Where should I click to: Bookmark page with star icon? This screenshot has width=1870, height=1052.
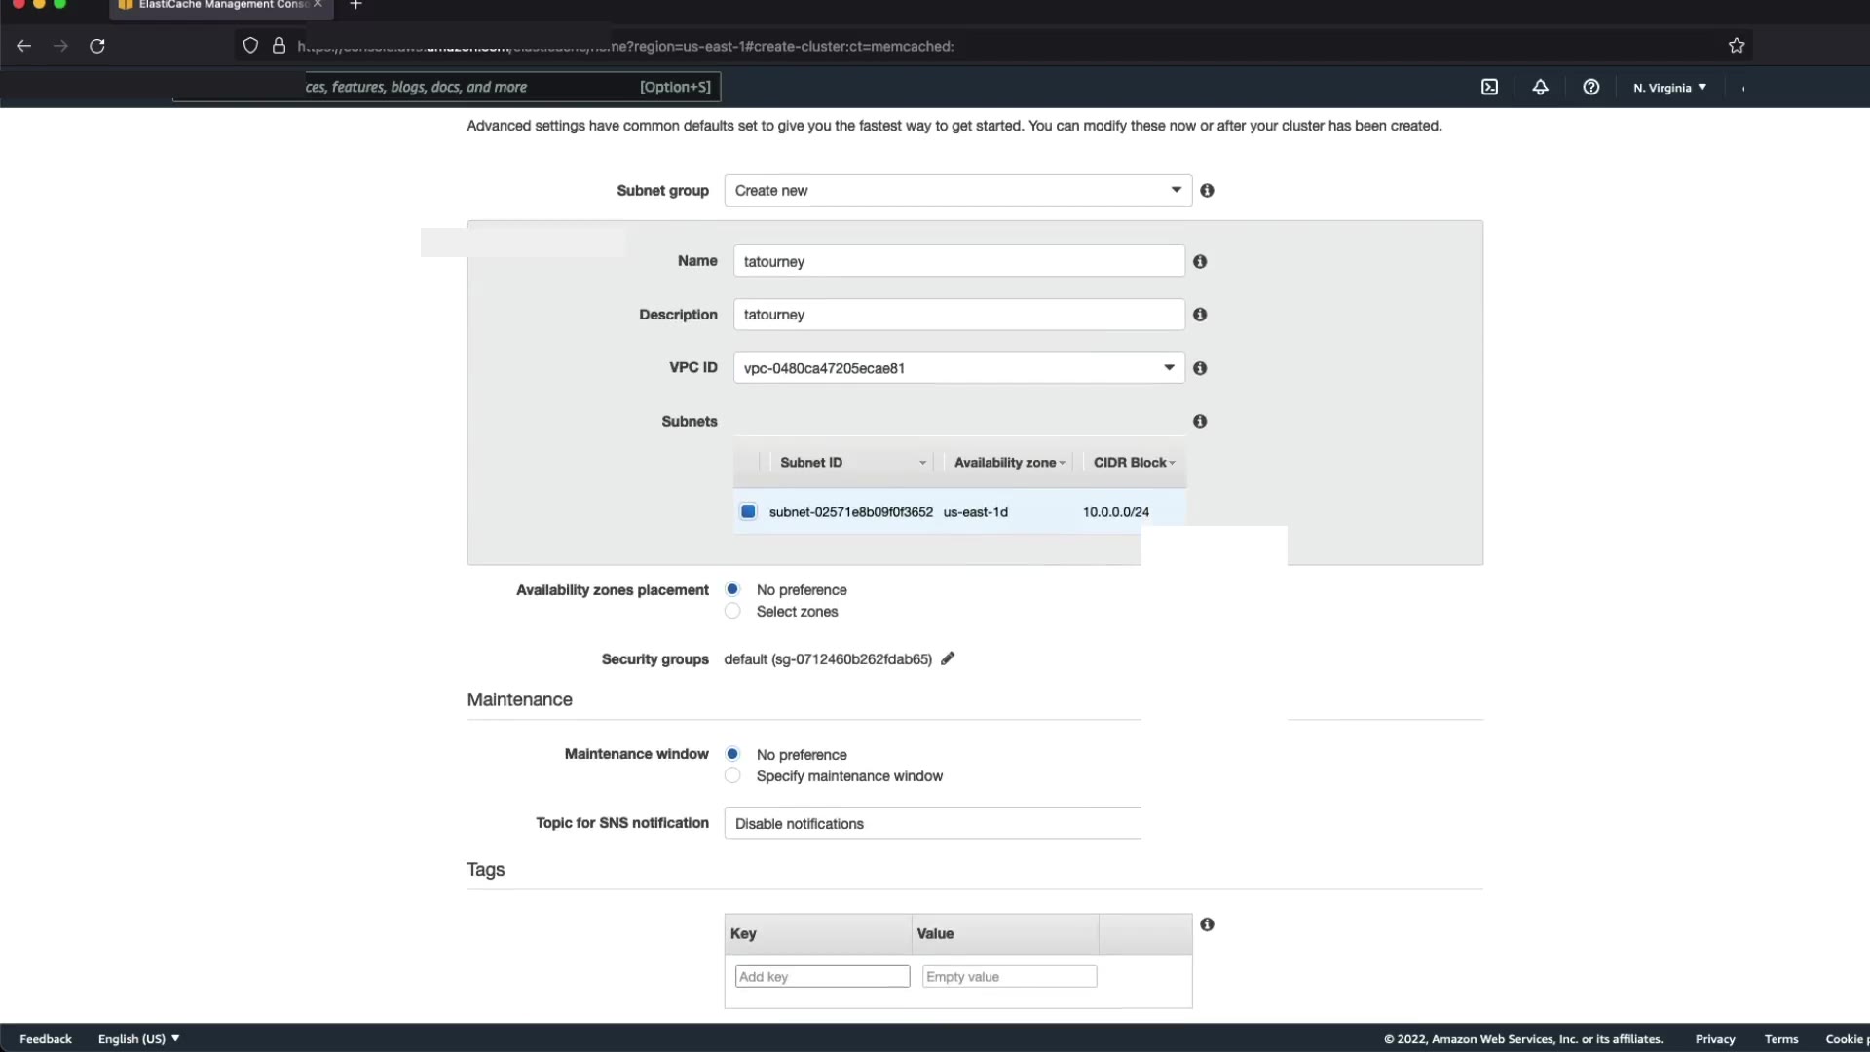(1736, 46)
